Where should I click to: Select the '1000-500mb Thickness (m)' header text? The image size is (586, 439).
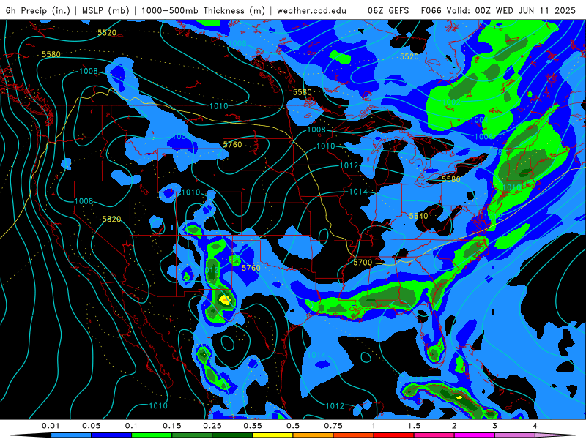[203, 10]
